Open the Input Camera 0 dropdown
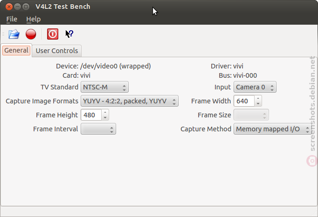 coord(255,87)
